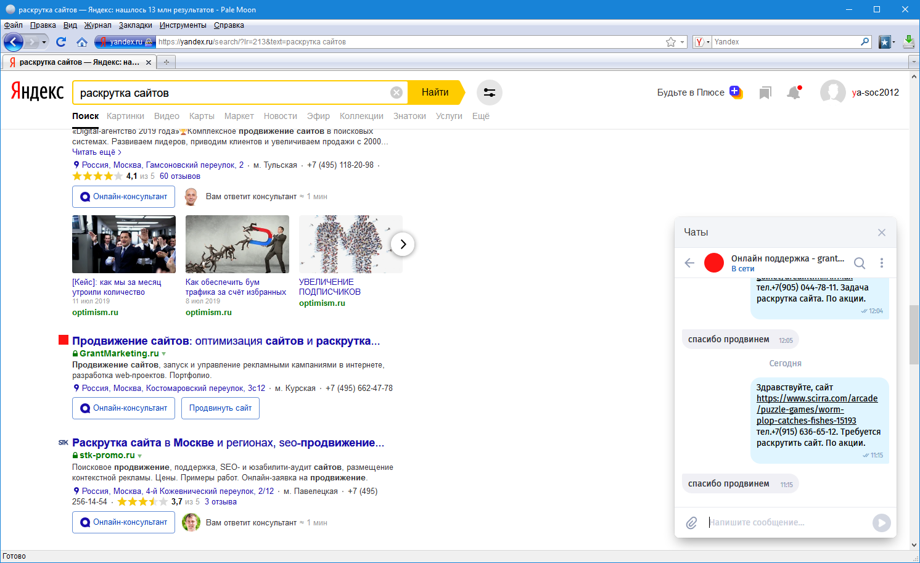Open the scirra.com arcade link in chat
Viewport: 920px width, 563px height.
point(817,409)
